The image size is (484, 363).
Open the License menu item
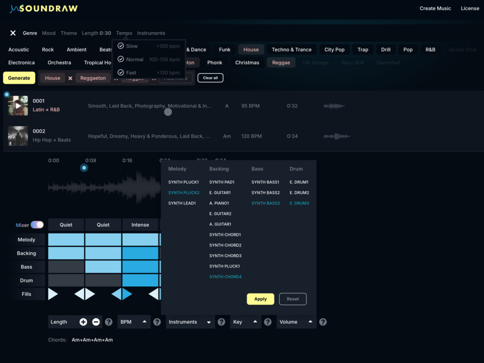click(470, 9)
